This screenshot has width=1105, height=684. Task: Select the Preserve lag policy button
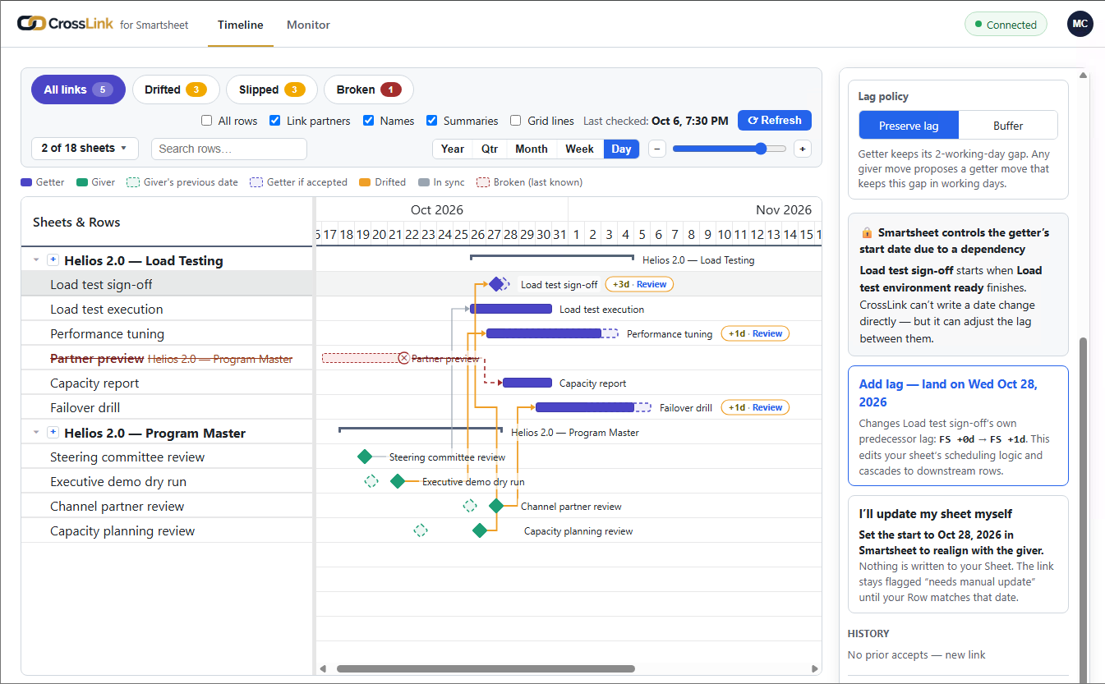(x=909, y=126)
